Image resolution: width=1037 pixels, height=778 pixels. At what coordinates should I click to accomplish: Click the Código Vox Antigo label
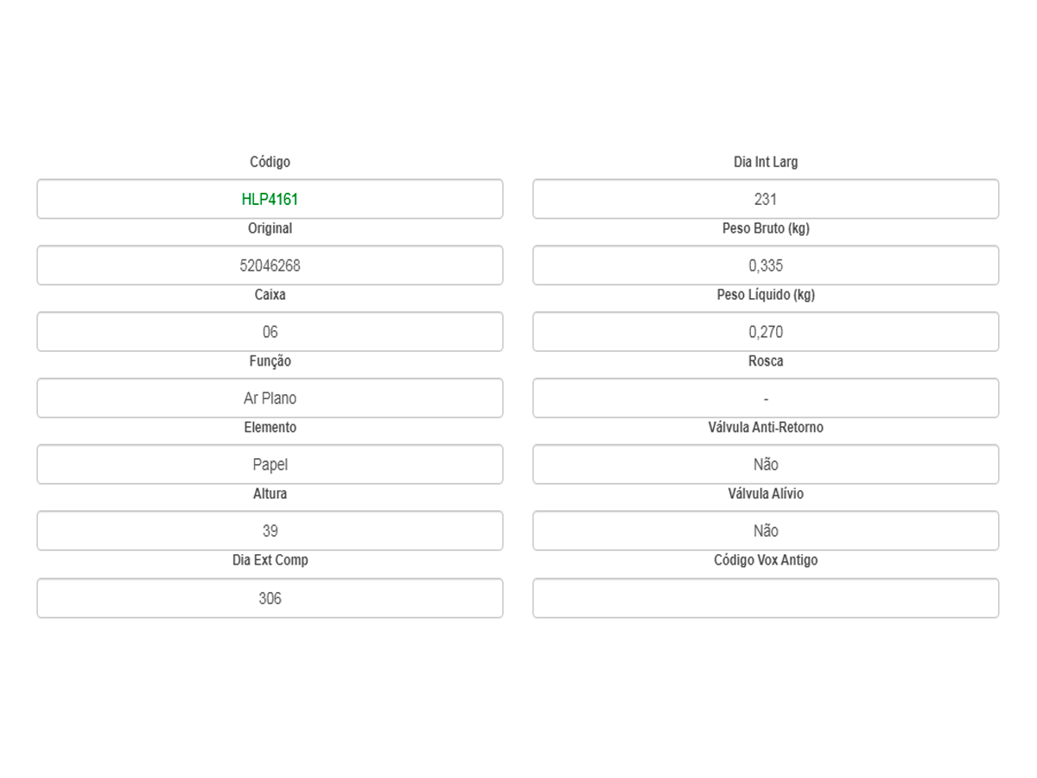766,560
